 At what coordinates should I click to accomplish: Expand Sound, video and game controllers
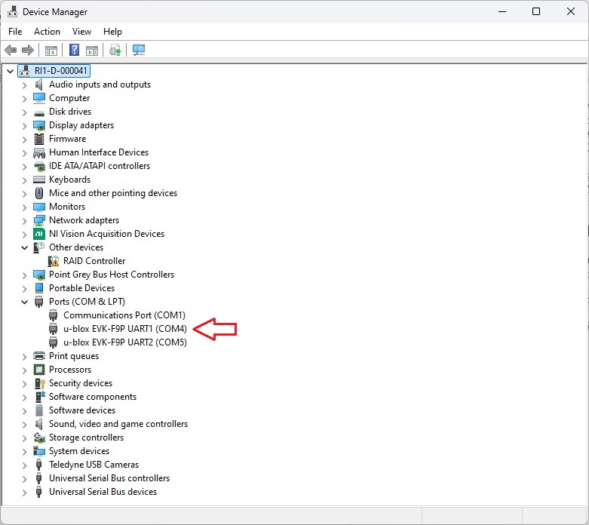tap(24, 424)
